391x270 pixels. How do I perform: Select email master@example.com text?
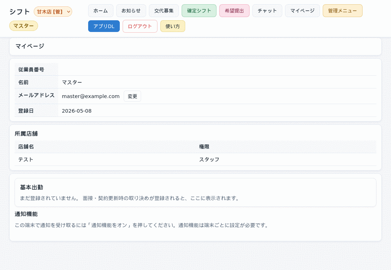click(91, 96)
